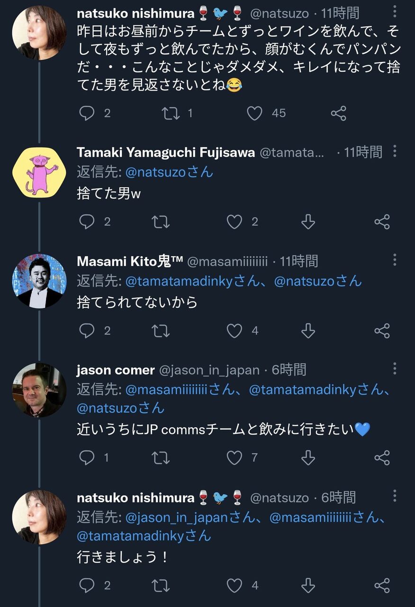The width and height of the screenshot is (415, 607).
Task: Like natsuko's top wine tweet
Action: coord(255,113)
